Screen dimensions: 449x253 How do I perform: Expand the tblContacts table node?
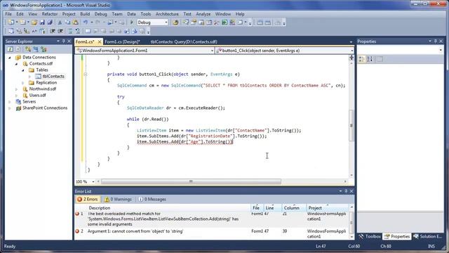click(x=29, y=77)
